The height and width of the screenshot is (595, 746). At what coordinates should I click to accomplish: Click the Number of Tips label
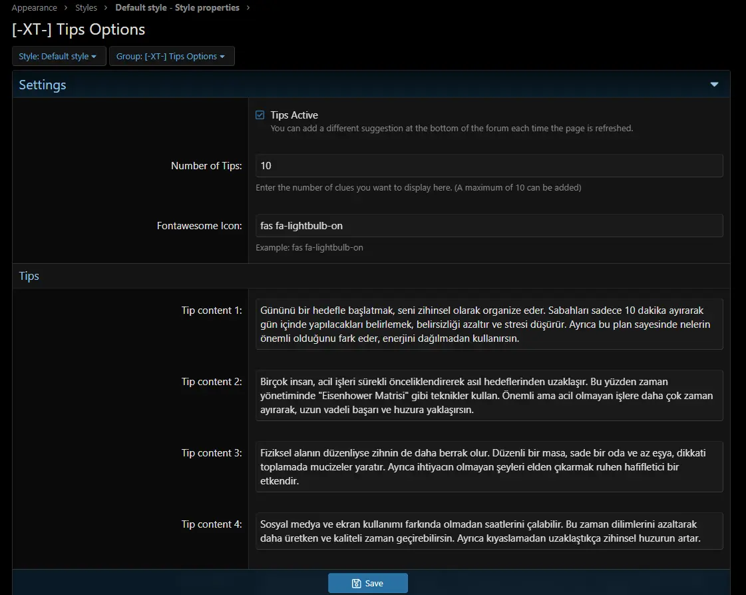[x=206, y=166]
